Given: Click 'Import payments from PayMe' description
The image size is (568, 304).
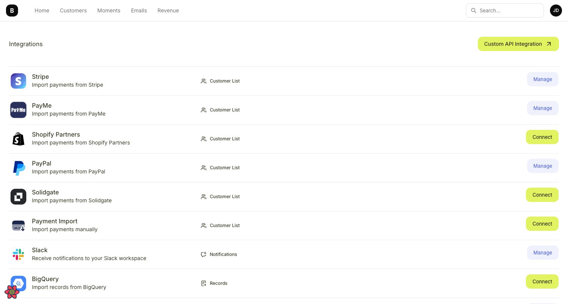Looking at the screenshot, I should (69, 114).
